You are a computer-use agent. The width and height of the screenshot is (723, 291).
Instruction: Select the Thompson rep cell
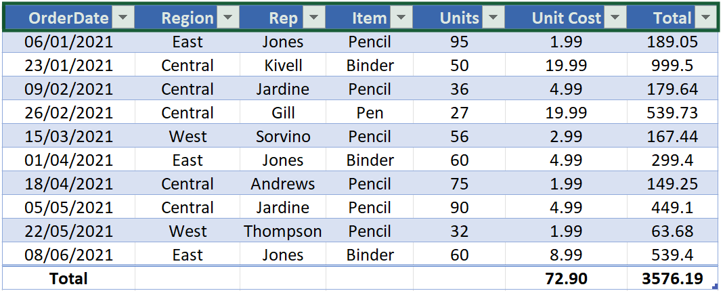pos(283,231)
